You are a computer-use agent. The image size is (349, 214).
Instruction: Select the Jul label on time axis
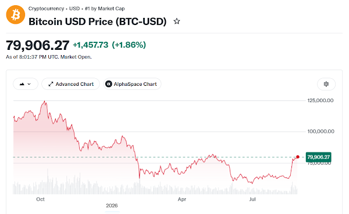(x=252, y=199)
